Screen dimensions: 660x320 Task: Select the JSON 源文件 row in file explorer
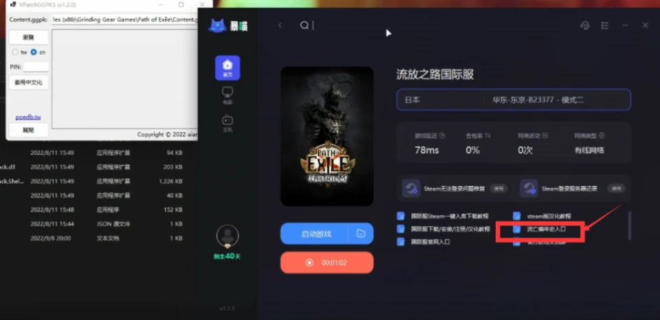[x=91, y=224]
